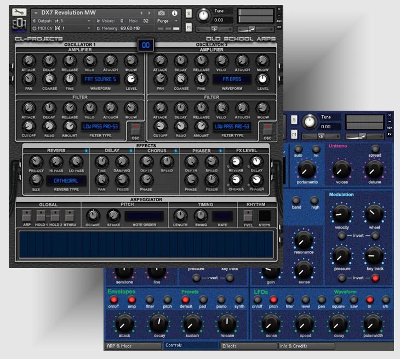Click the Reverb section's small blue power icon
400x359 pixels.
pyautogui.click(x=86, y=151)
